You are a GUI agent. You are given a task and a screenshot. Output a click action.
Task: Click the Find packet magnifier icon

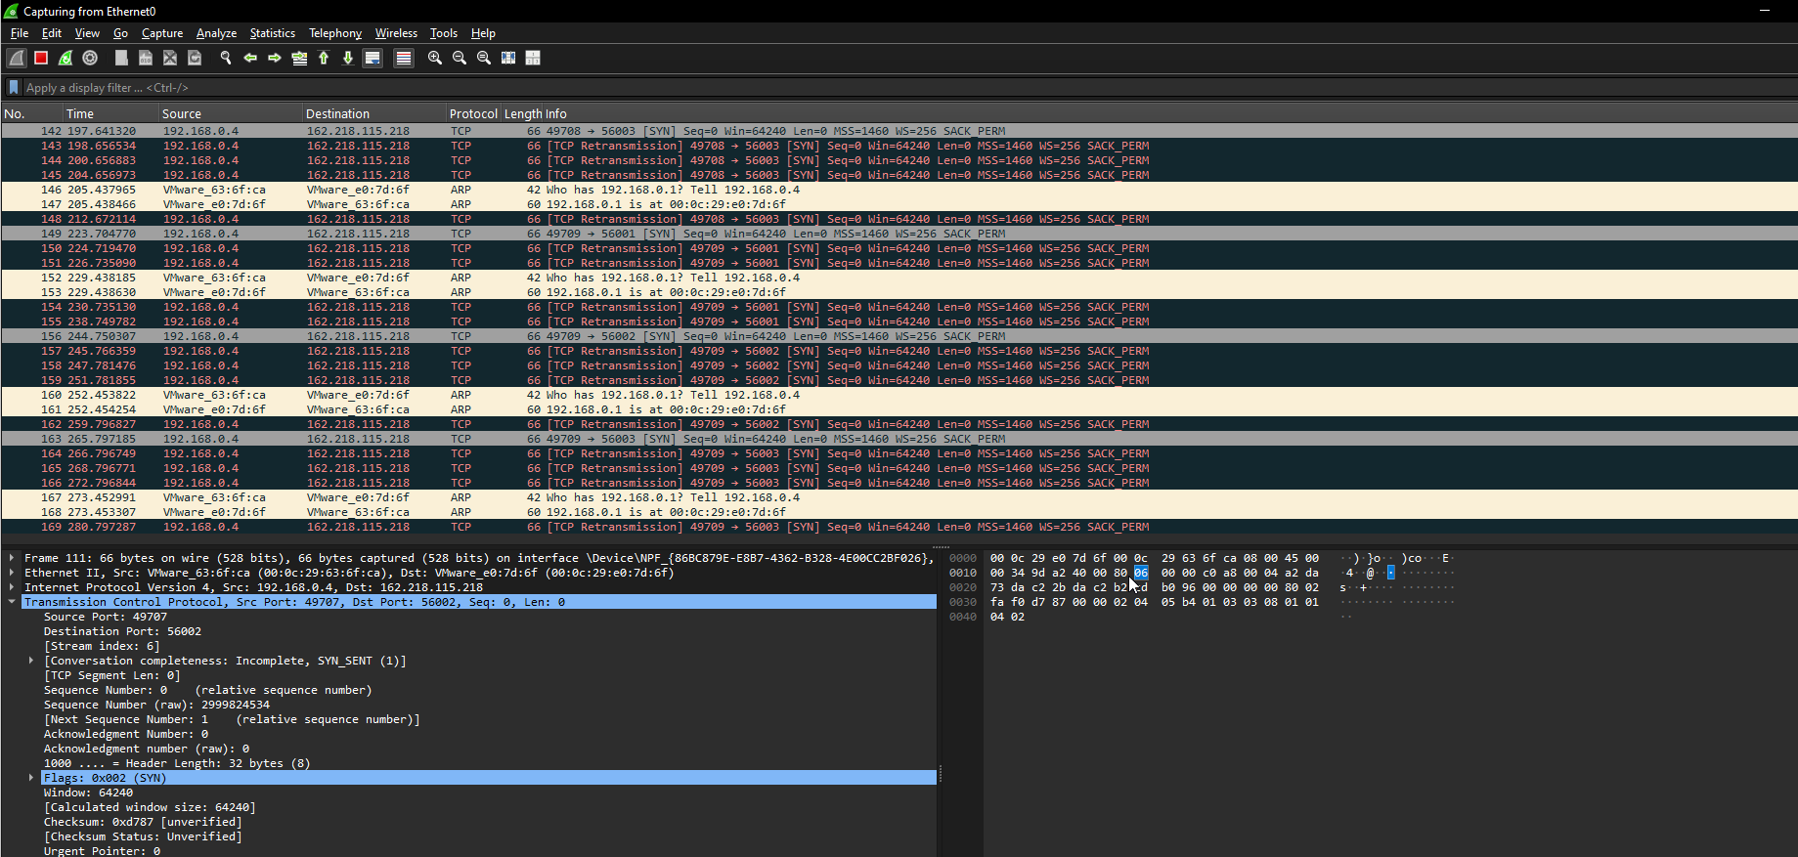coord(226,59)
